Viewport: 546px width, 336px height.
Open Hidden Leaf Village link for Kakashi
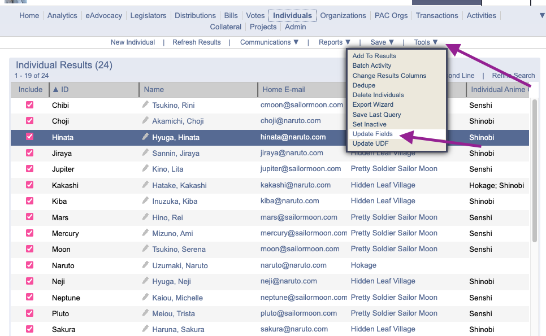pyautogui.click(x=383, y=185)
